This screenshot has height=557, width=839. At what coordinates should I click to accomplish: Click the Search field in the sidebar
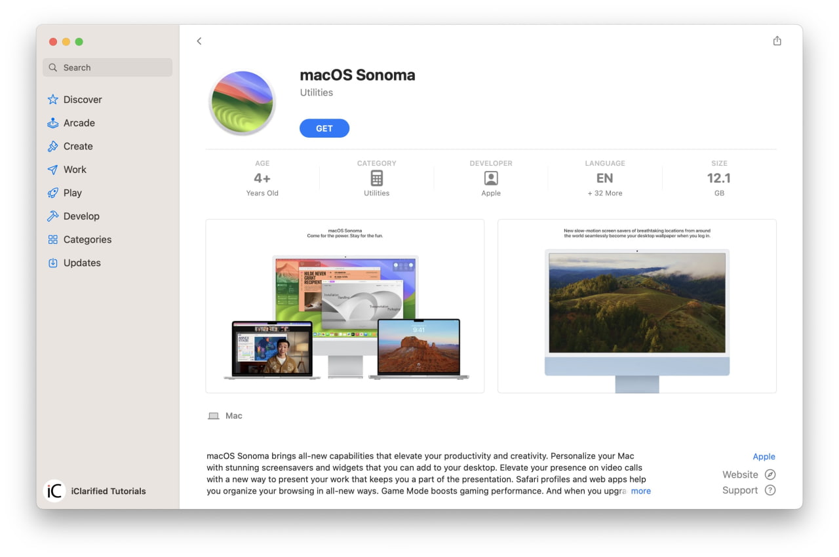click(107, 67)
